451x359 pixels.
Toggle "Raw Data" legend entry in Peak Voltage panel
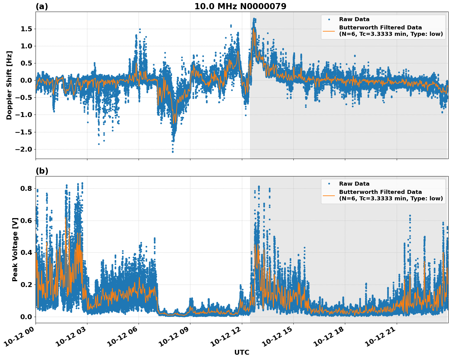[354, 184]
